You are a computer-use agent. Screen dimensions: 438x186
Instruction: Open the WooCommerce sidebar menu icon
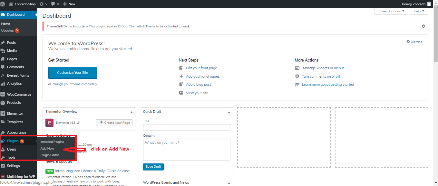[x=3, y=94]
